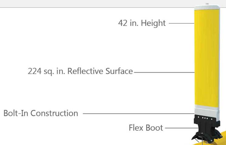Select the white band below the yellow panel
Image resolution: width=226 pixels, height=145 pixels.
pyautogui.click(x=207, y=113)
